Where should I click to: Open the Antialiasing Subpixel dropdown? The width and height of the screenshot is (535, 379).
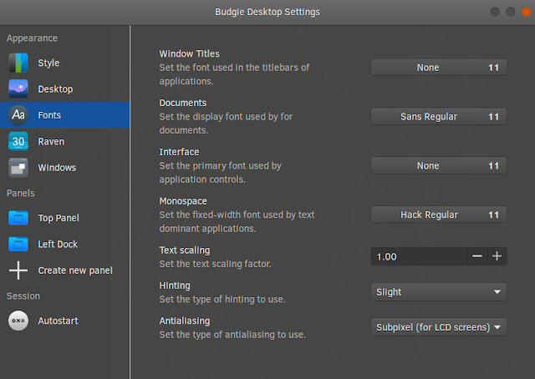(x=438, y=327)
